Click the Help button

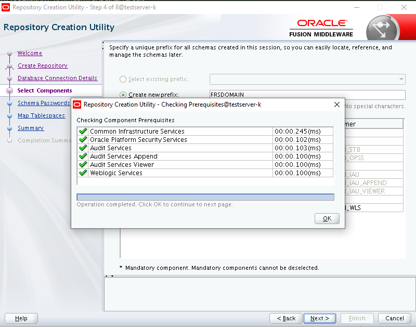point(21,318)
